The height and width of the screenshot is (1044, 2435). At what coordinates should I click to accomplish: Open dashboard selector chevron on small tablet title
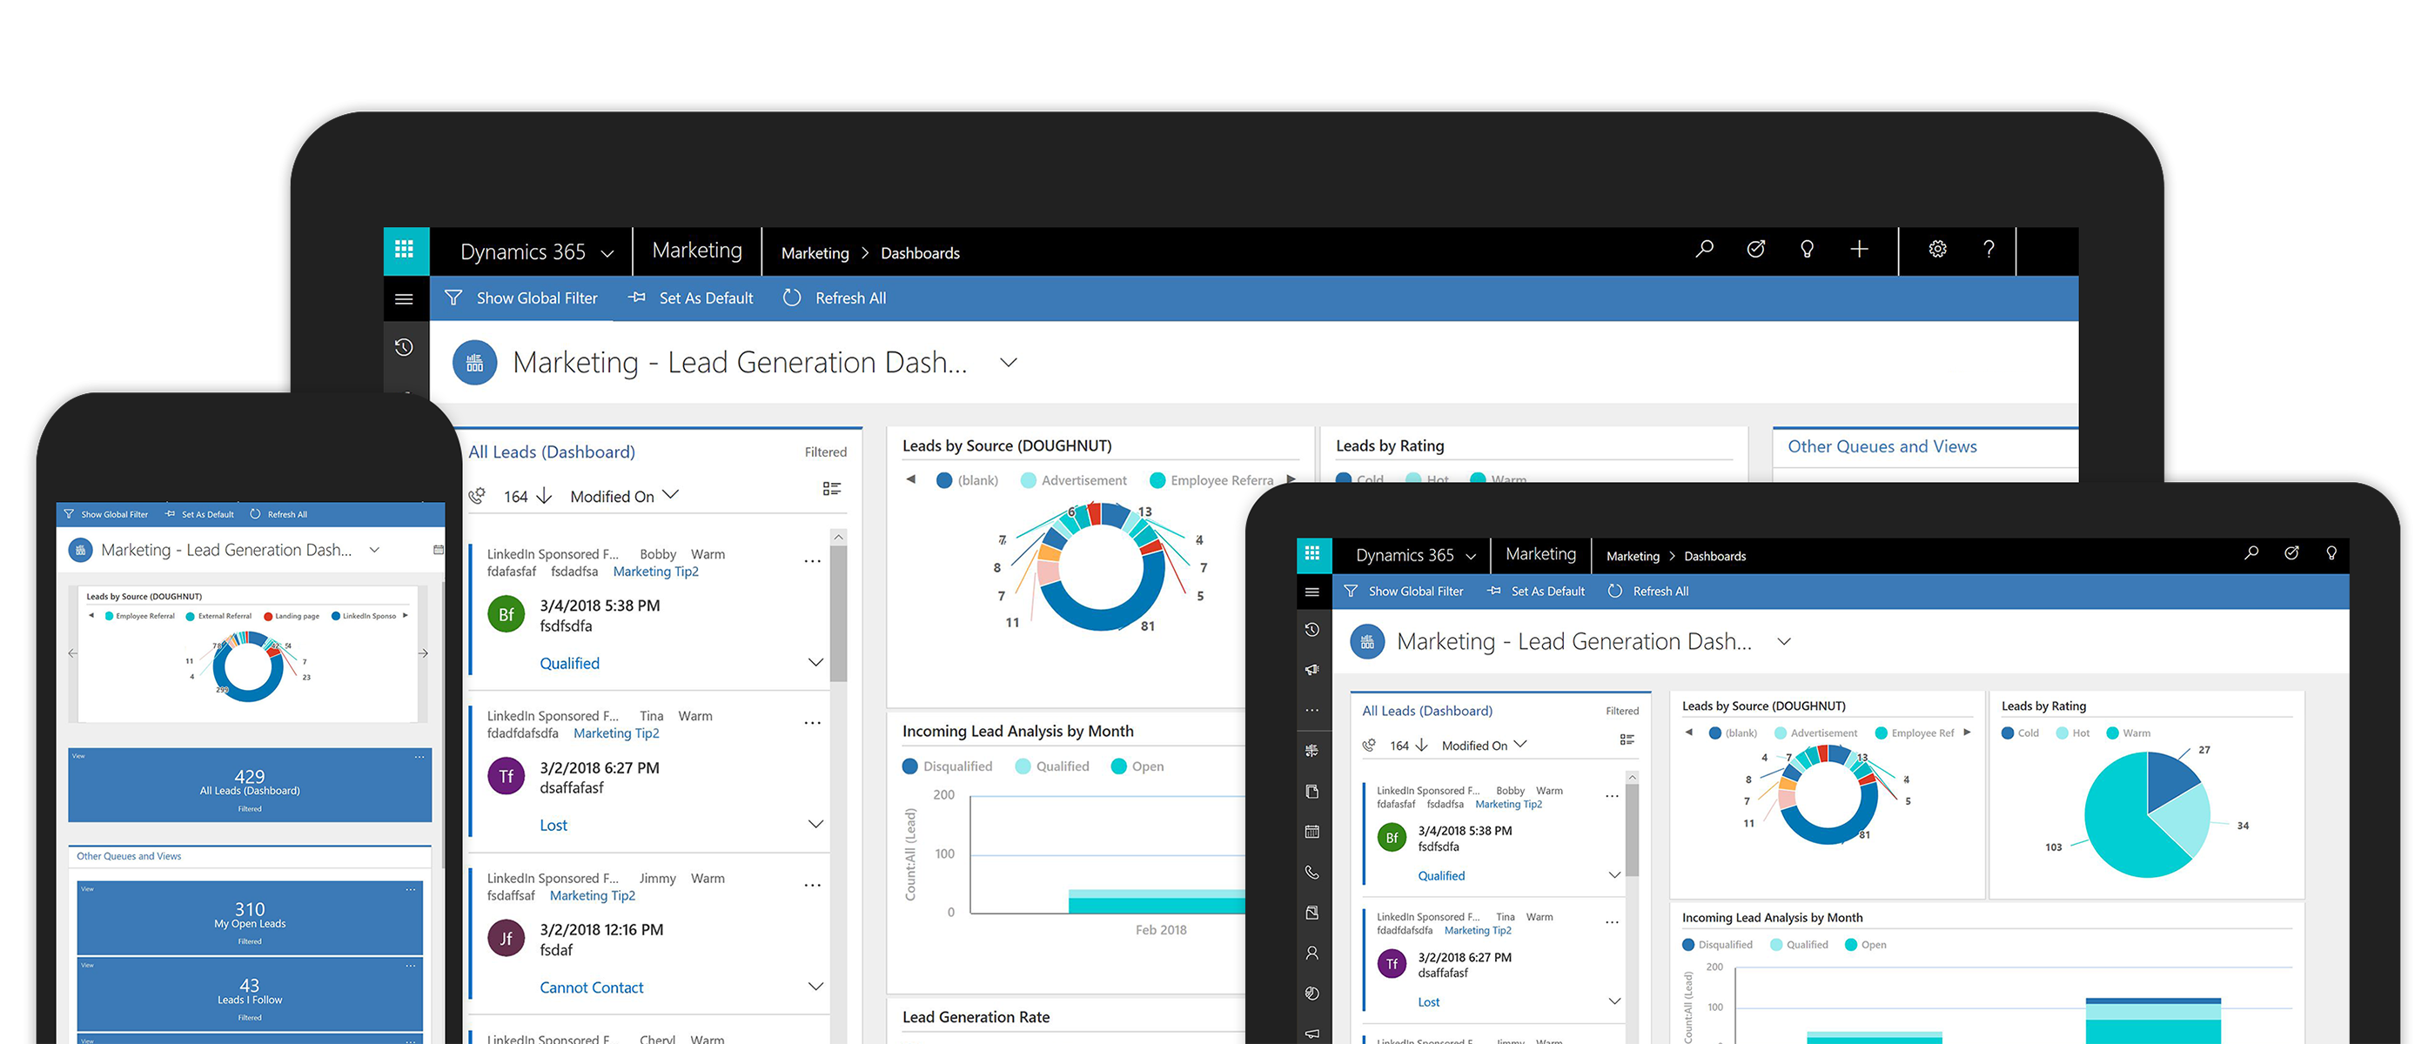(1784, 641)
